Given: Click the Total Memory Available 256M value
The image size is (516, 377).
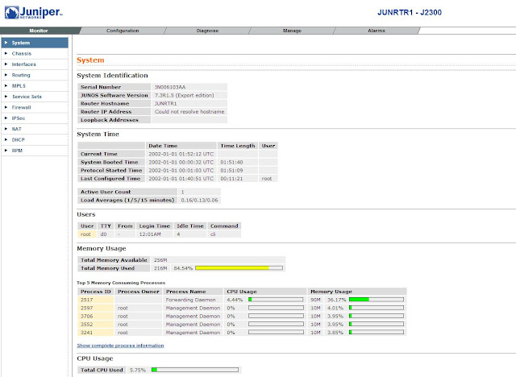Looking at the screenshot, I should [x=160, y=260].
